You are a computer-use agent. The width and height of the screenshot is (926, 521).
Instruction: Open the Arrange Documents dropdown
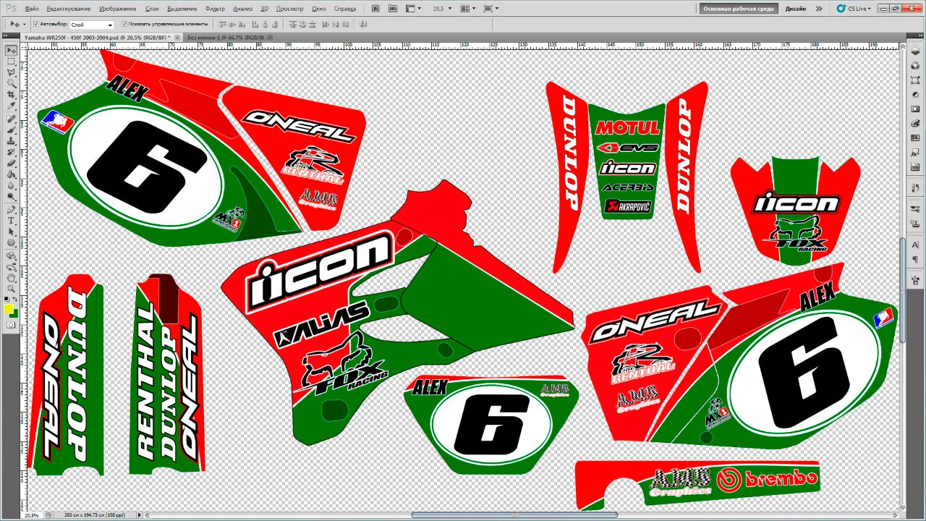click(468, 9)
